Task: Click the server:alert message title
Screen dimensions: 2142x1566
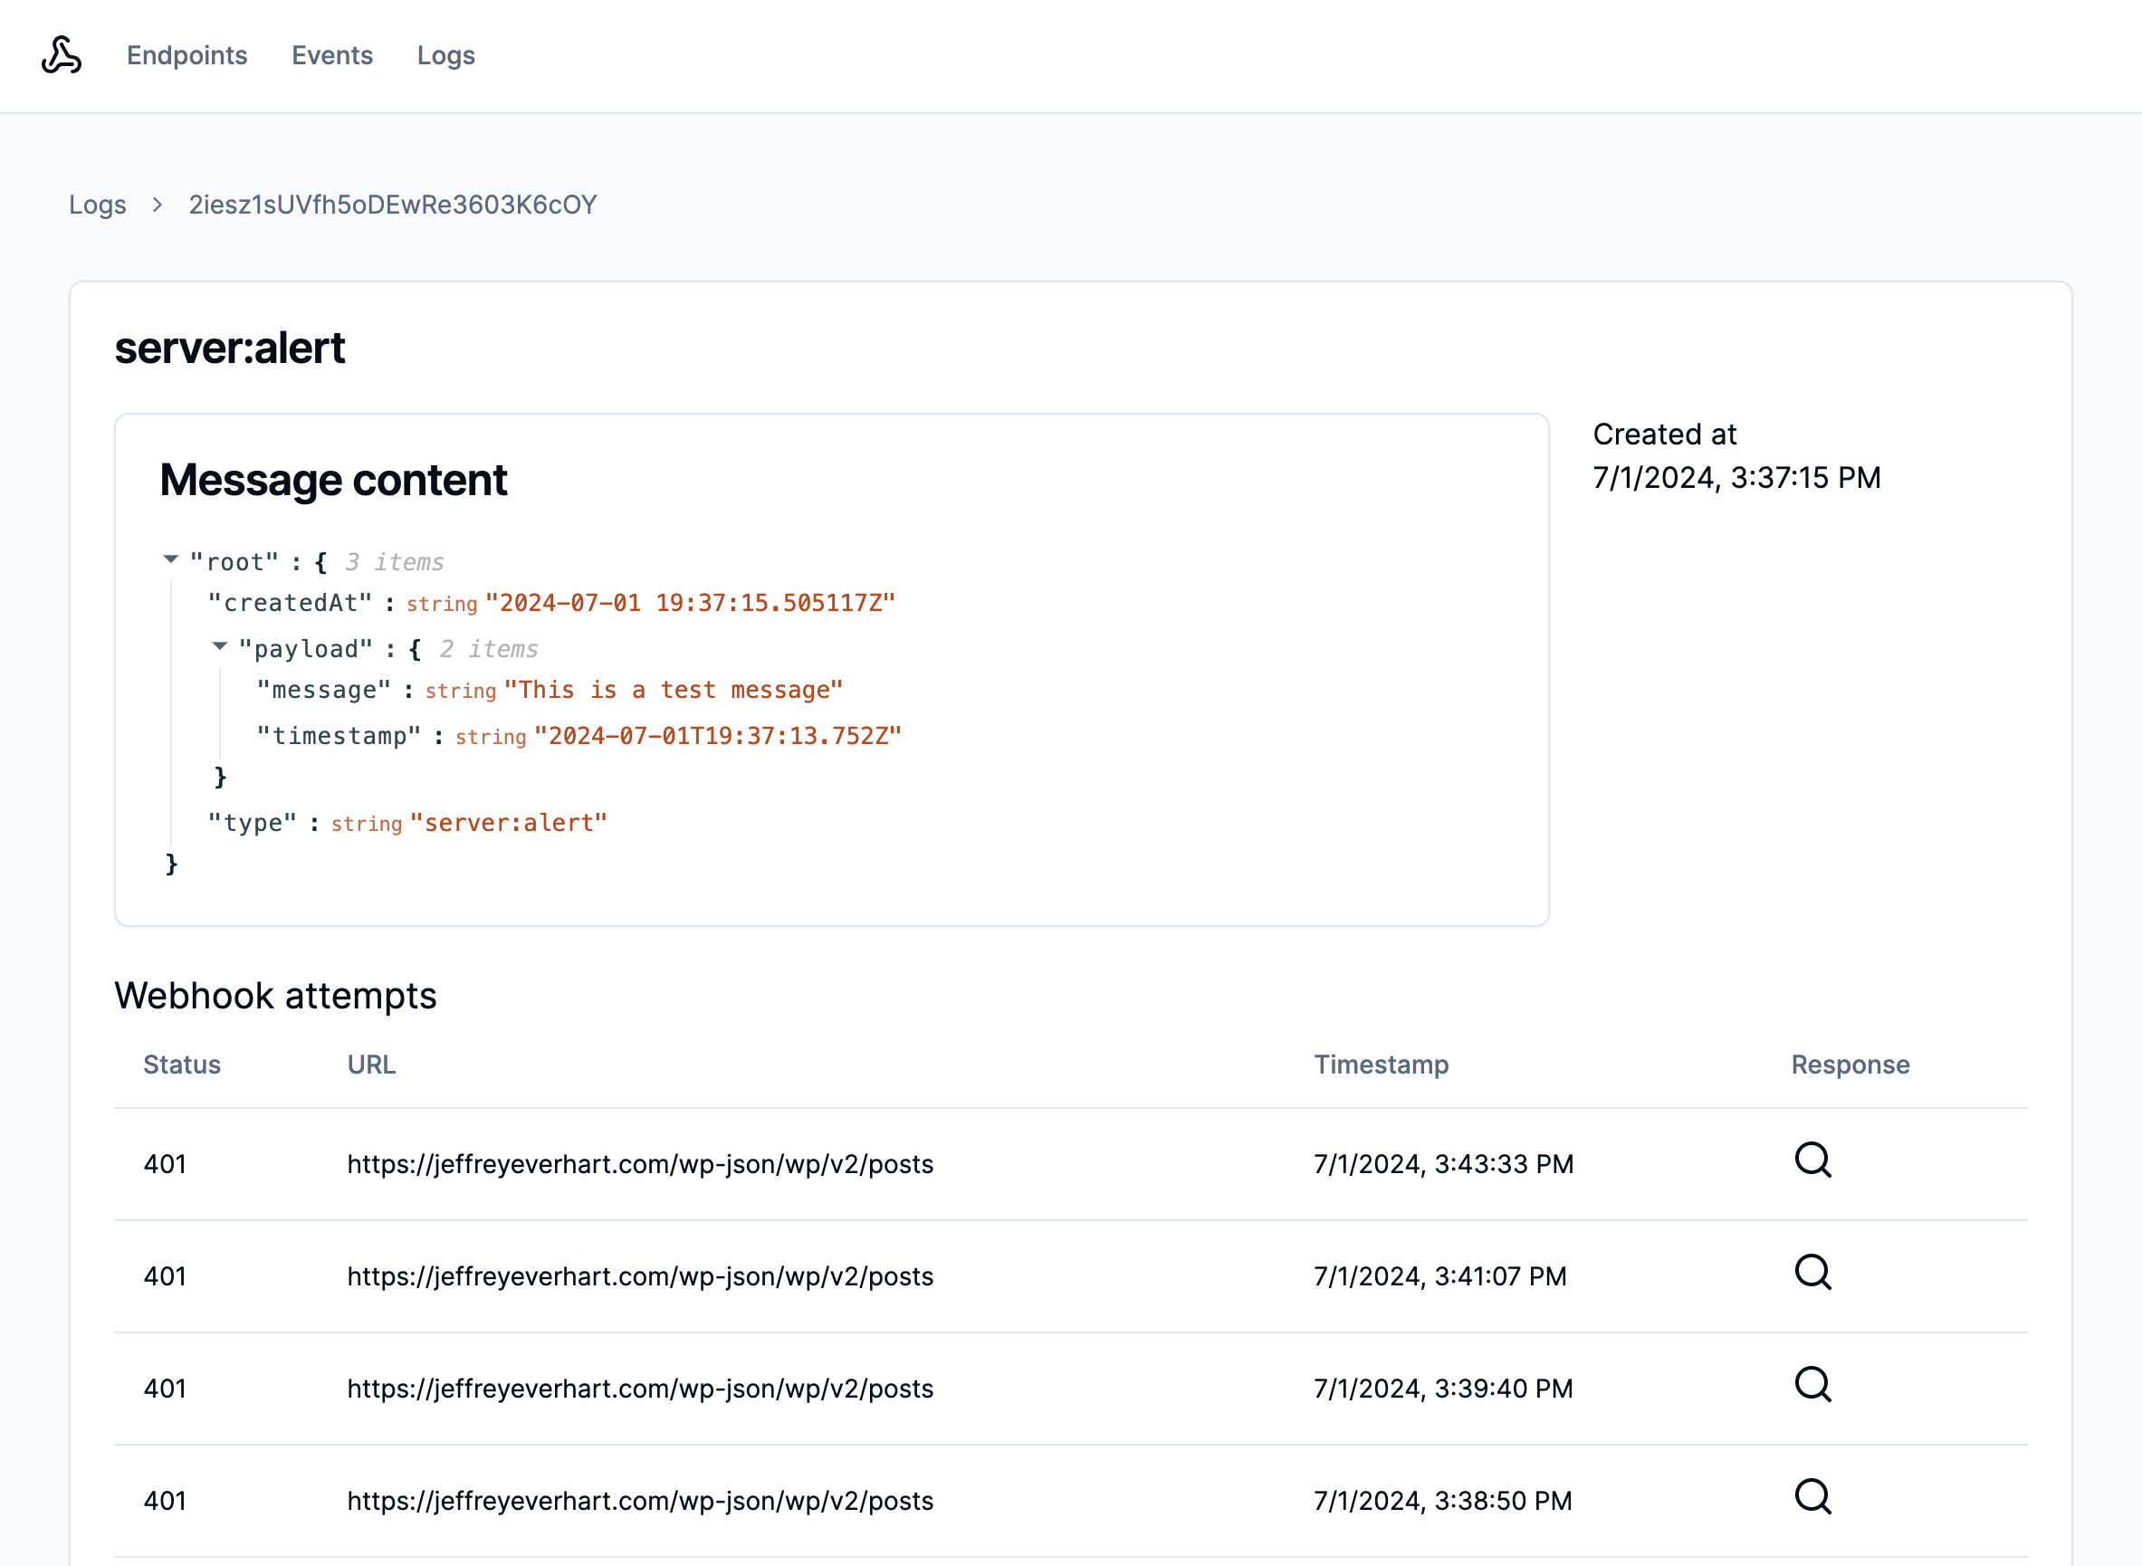Action: tap(229, 348)
